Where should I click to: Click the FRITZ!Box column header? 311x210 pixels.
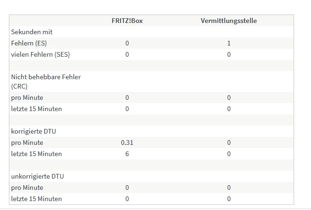[127, 21]
